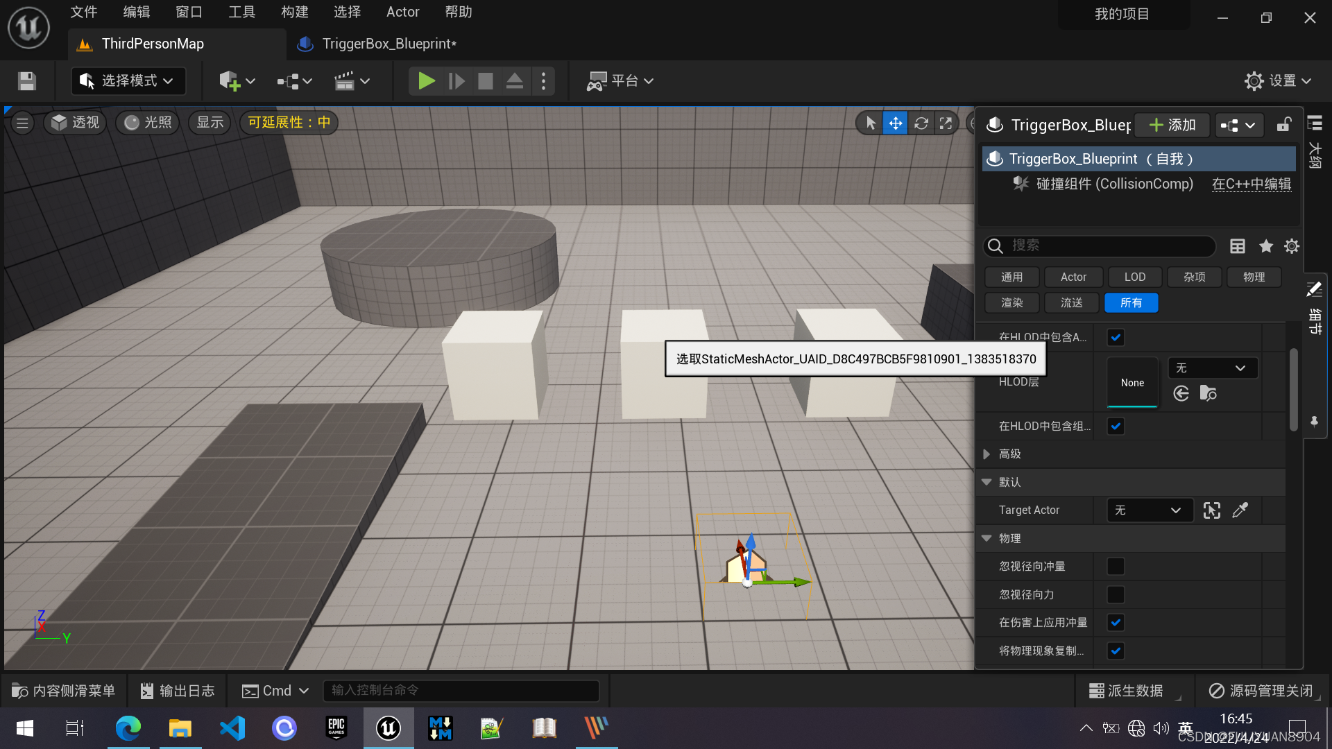
Task: Click the 在C++中编辑 link
Action: pos(1251,184)
